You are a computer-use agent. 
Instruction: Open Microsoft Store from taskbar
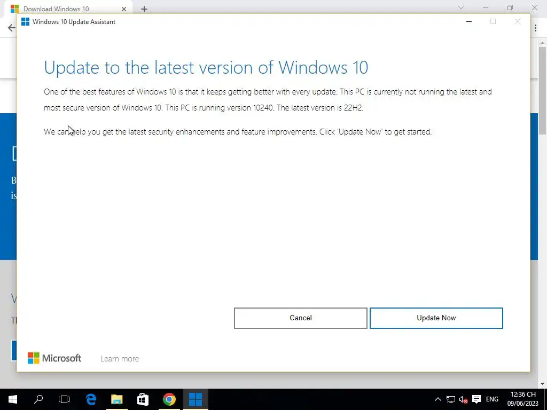(143, 399)
